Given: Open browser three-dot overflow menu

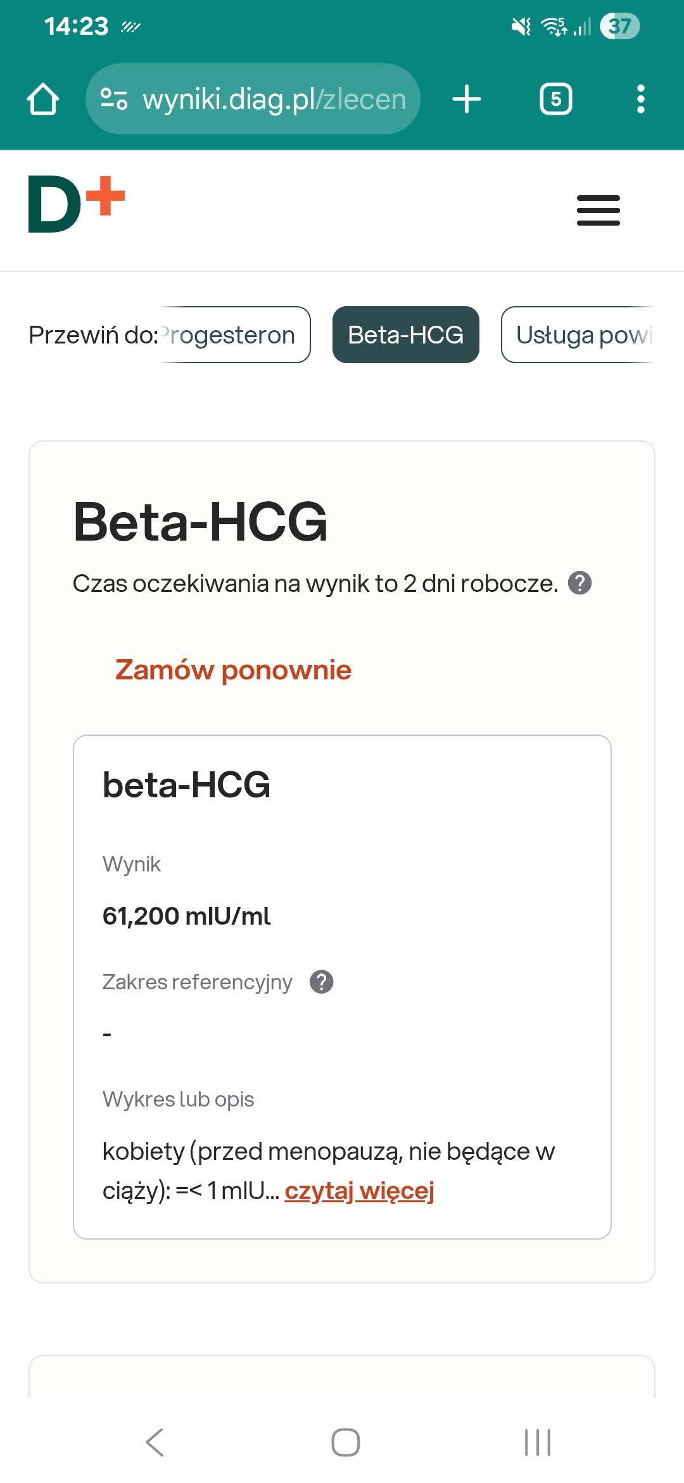Looking at the screenshot, I should point(640,100).
